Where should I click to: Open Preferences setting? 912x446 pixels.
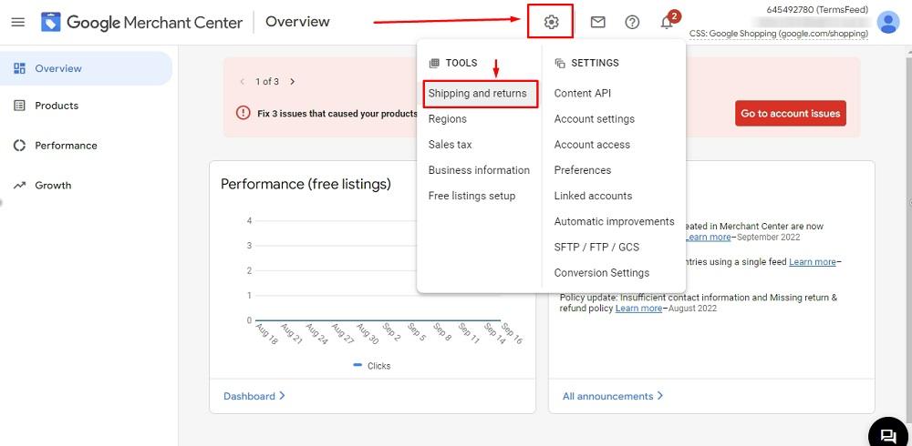[582, 170]
